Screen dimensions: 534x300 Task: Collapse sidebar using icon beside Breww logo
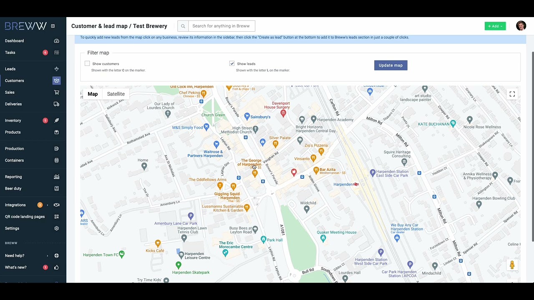(53, 26)
